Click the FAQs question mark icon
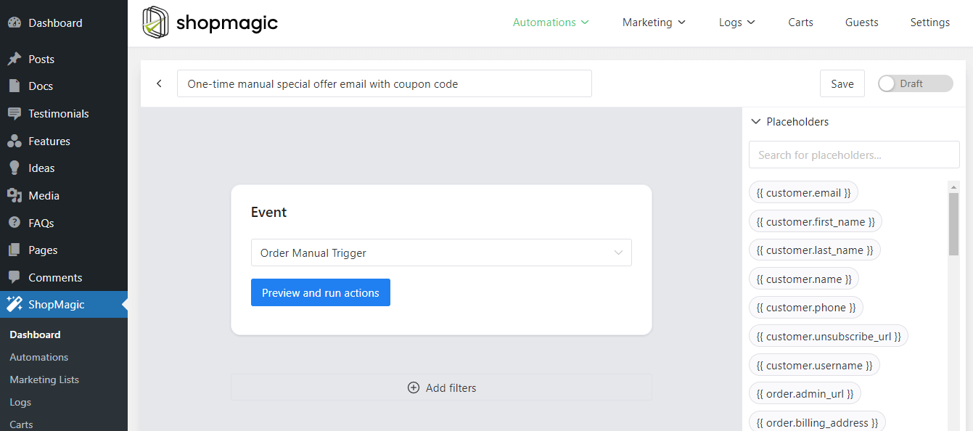The image size is (973, 431). point(14,223)
